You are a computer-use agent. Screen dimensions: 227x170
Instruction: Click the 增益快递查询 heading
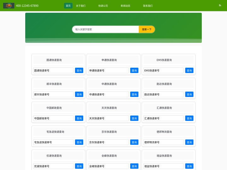pos(164,156)
